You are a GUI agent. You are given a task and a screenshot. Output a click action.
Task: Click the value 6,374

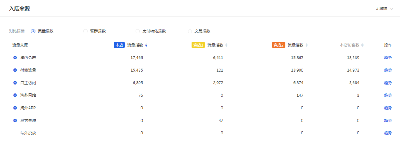(298, 83)
